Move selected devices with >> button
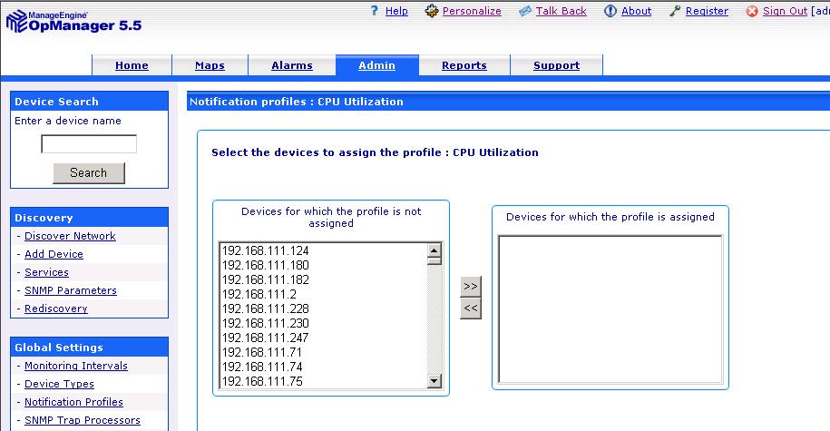Image resolution: width=830 pixels, height=431 pixels. pyautogui.click(x=470, y=286)
